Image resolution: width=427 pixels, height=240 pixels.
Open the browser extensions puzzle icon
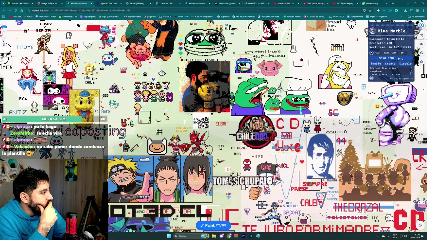pos(396,11)
